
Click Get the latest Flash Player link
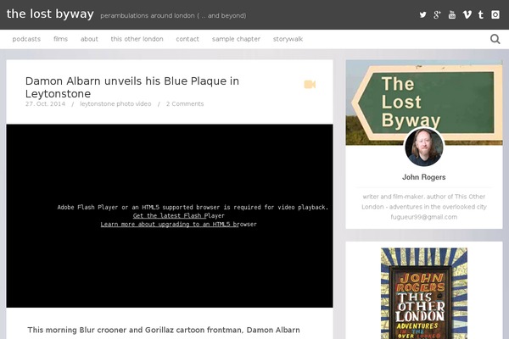(x=178, y=216)
